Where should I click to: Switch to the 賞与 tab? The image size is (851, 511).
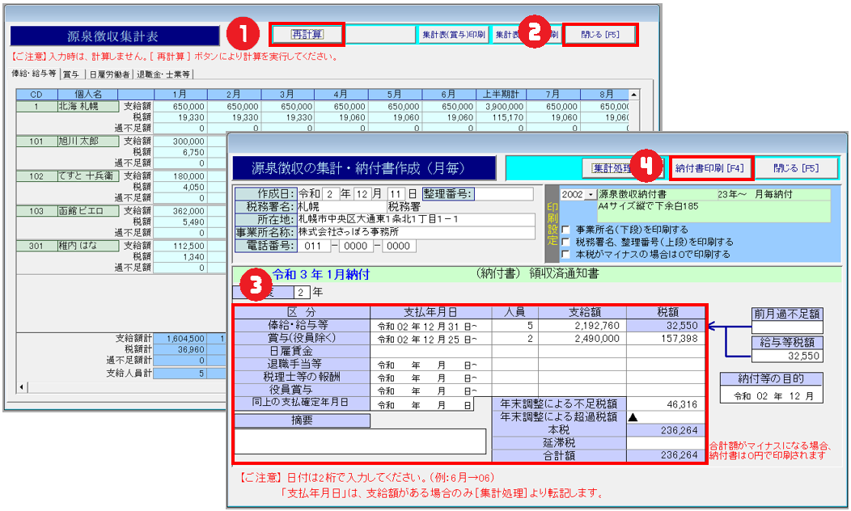pyautogui.click(x=71, y=74)
